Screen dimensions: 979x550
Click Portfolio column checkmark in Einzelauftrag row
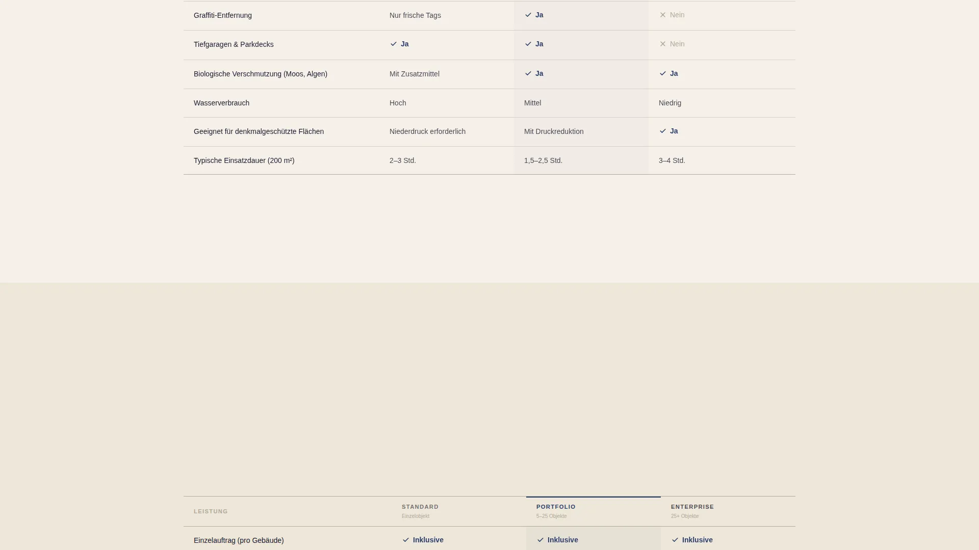[x=540, y=540]
